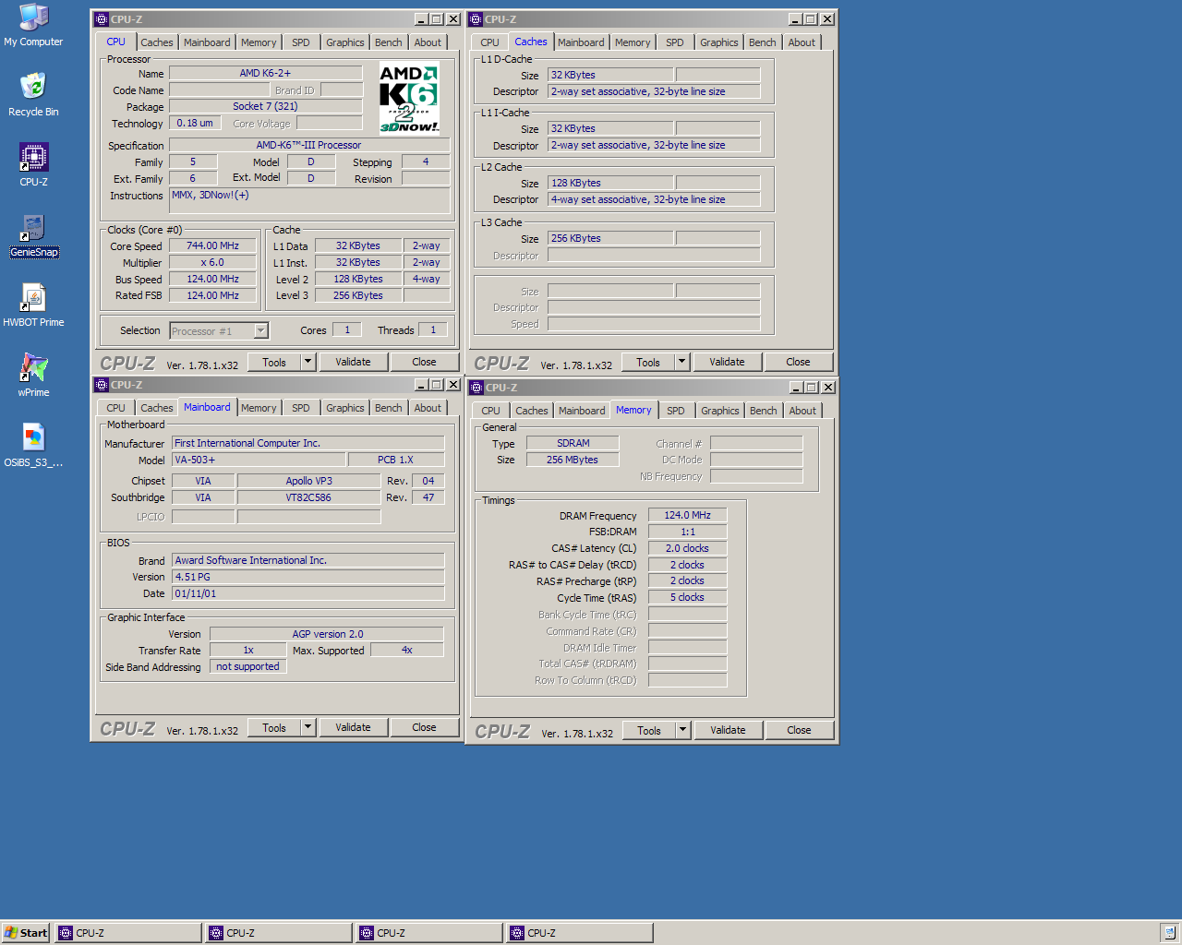Viewport: 1182px width, 945px height.
Task: Click the processor Name field AMD K6-2+
Action: [265, 73]
